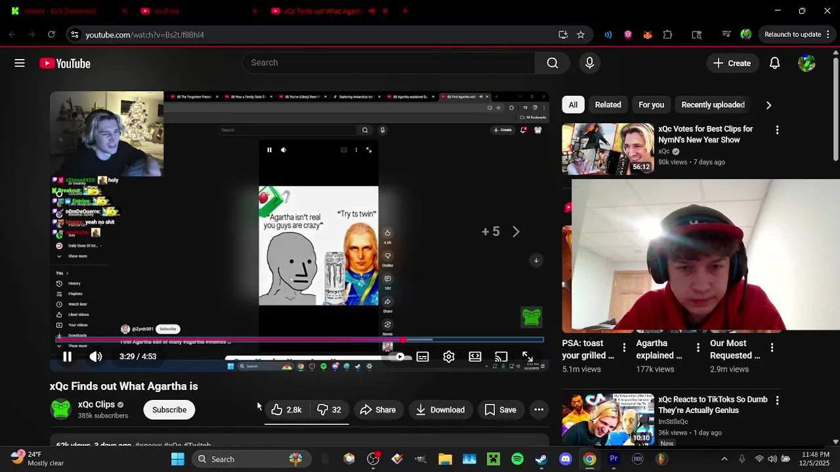
Task: Pause the xQc video
Action: (x=67, y=357)
